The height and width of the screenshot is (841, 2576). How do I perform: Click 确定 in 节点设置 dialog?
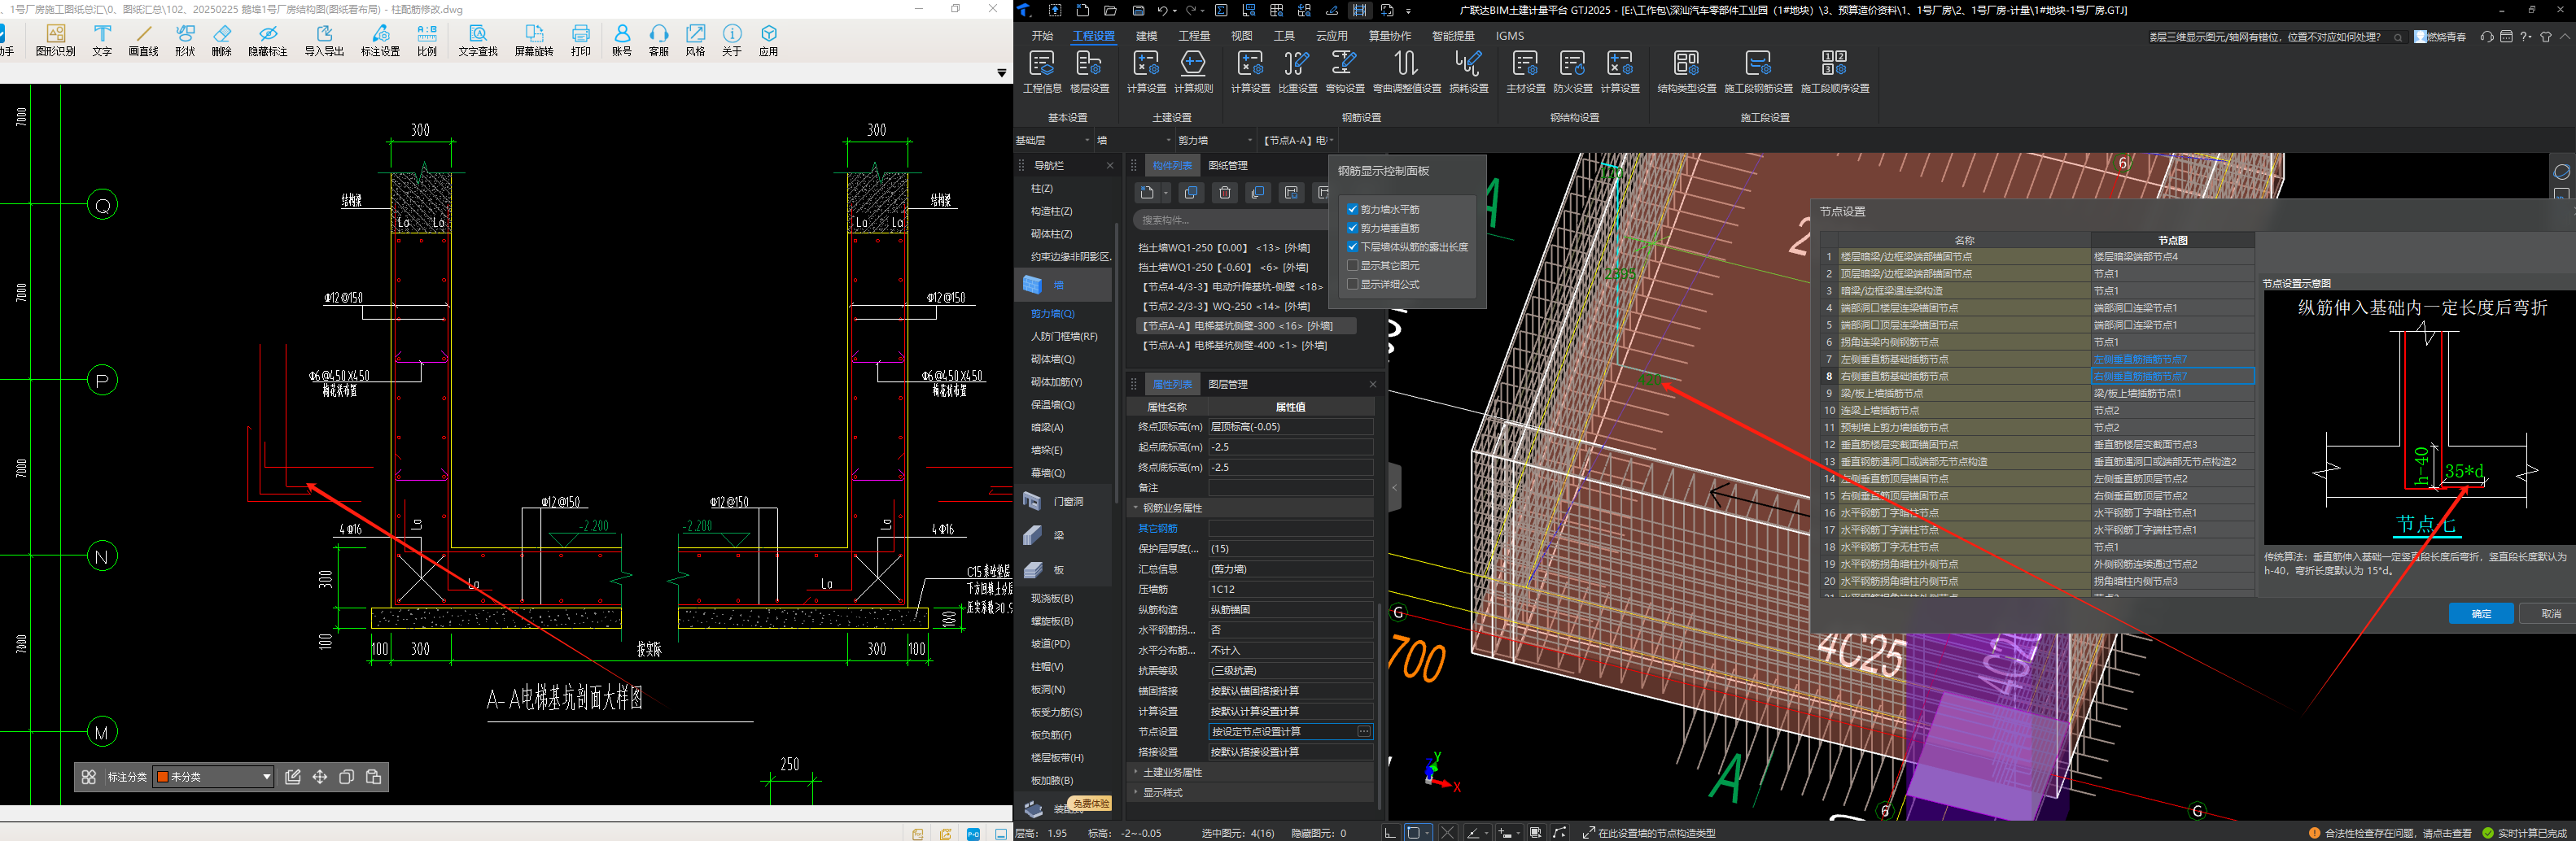[x=2481, y=614]
